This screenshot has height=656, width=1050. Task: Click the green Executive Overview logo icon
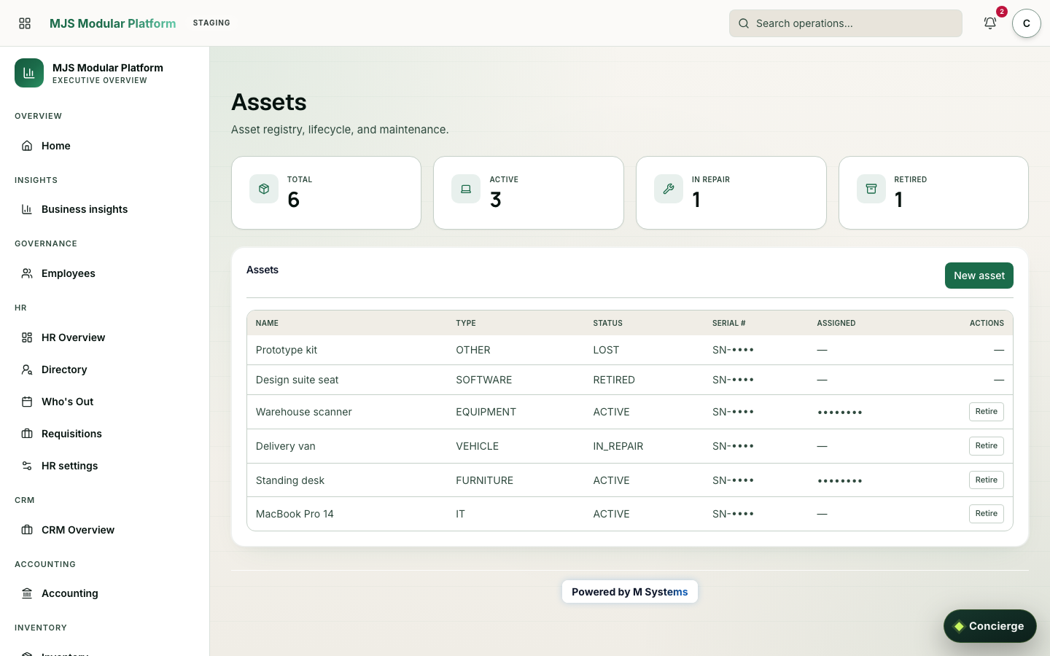pyautogui.click(x=29, y=73)
